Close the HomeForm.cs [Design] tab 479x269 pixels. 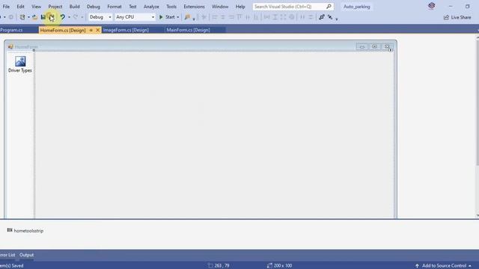coord(98,30)
